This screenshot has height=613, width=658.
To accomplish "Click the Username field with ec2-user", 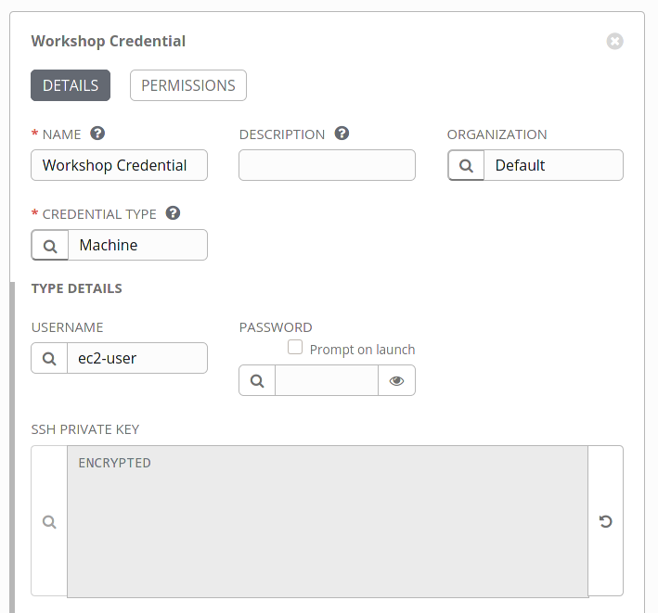I will click(x=136, y=358).
